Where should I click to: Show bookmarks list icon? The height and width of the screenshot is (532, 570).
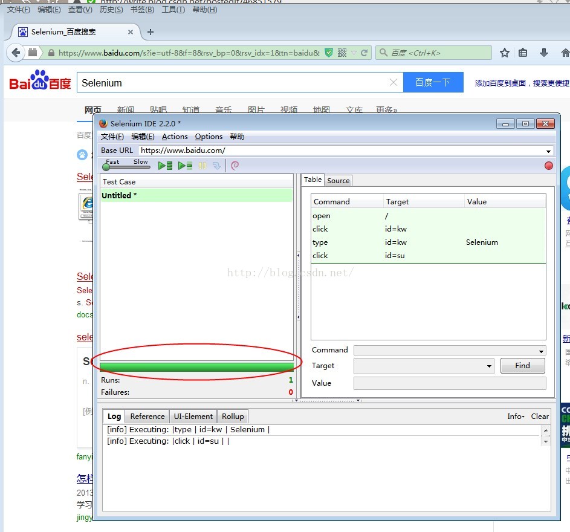[523, 53]
